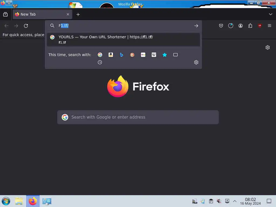Image resolution: width=276 pixels, height=207 pixels.
Task: Open the window menu icon in title bar
Action: click(x=3, y=3)
